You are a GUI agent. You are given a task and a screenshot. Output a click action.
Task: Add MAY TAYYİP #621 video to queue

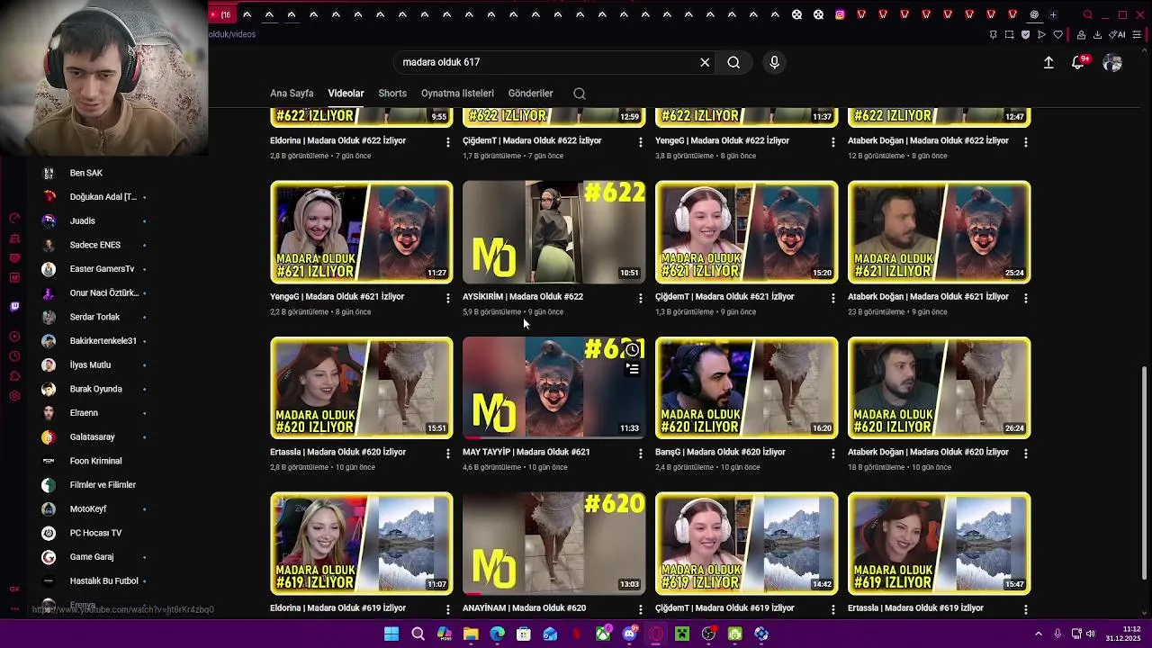[x=633, y=369]
